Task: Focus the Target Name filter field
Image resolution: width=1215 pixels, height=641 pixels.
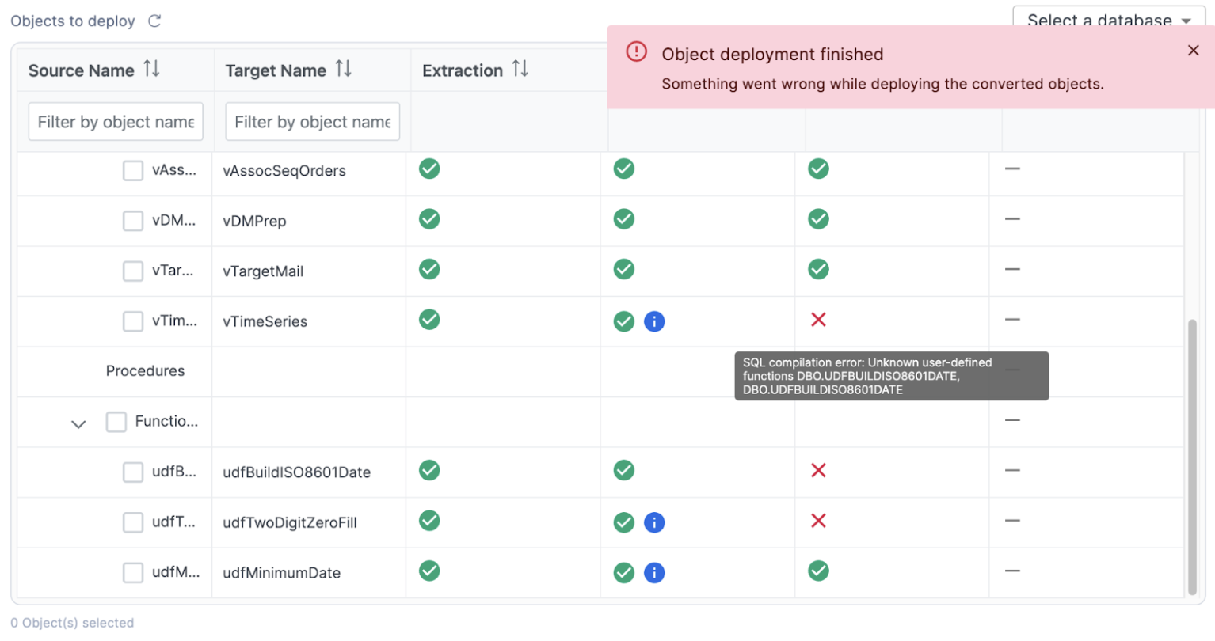Action: (x=312, y=122)
